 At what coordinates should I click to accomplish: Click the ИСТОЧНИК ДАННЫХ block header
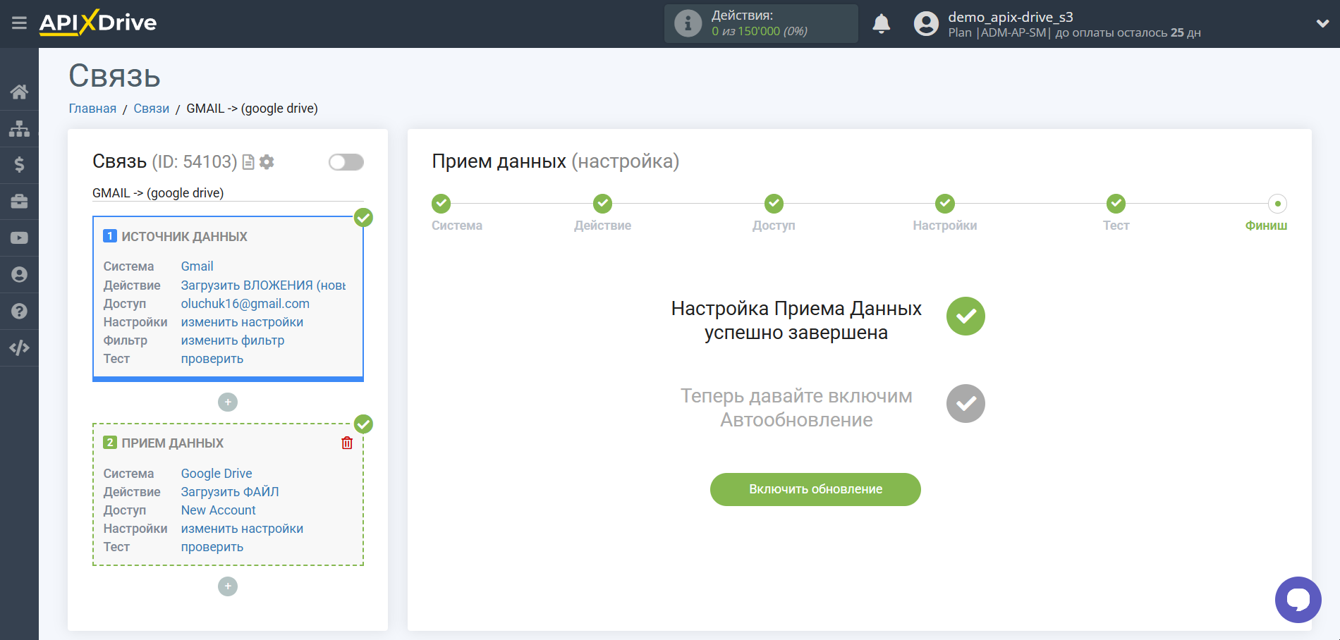click(x=184, y=237)
